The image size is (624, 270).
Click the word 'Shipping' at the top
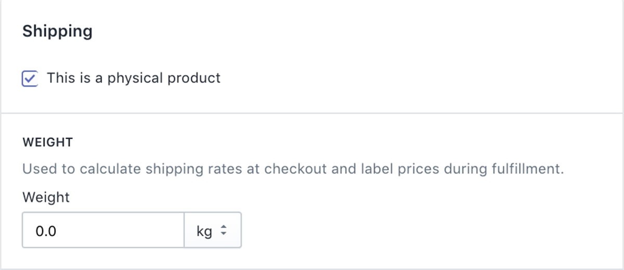(x=57, y=31)
